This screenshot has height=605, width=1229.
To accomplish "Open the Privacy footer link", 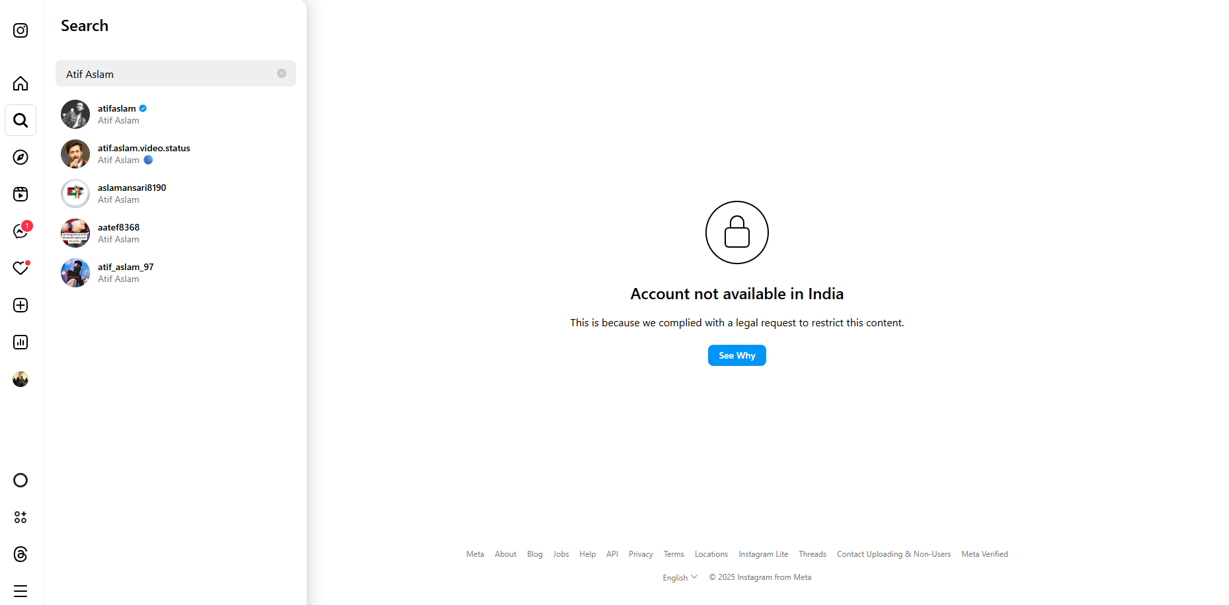I will point(641,554).
